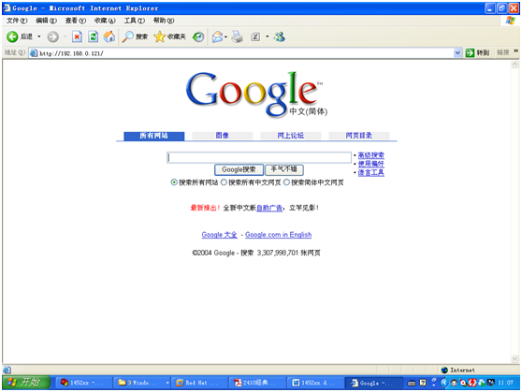The width and height of the screenshot is (522, 392).
Task: Open the 工具(T) menu
Action: [135, 21]
